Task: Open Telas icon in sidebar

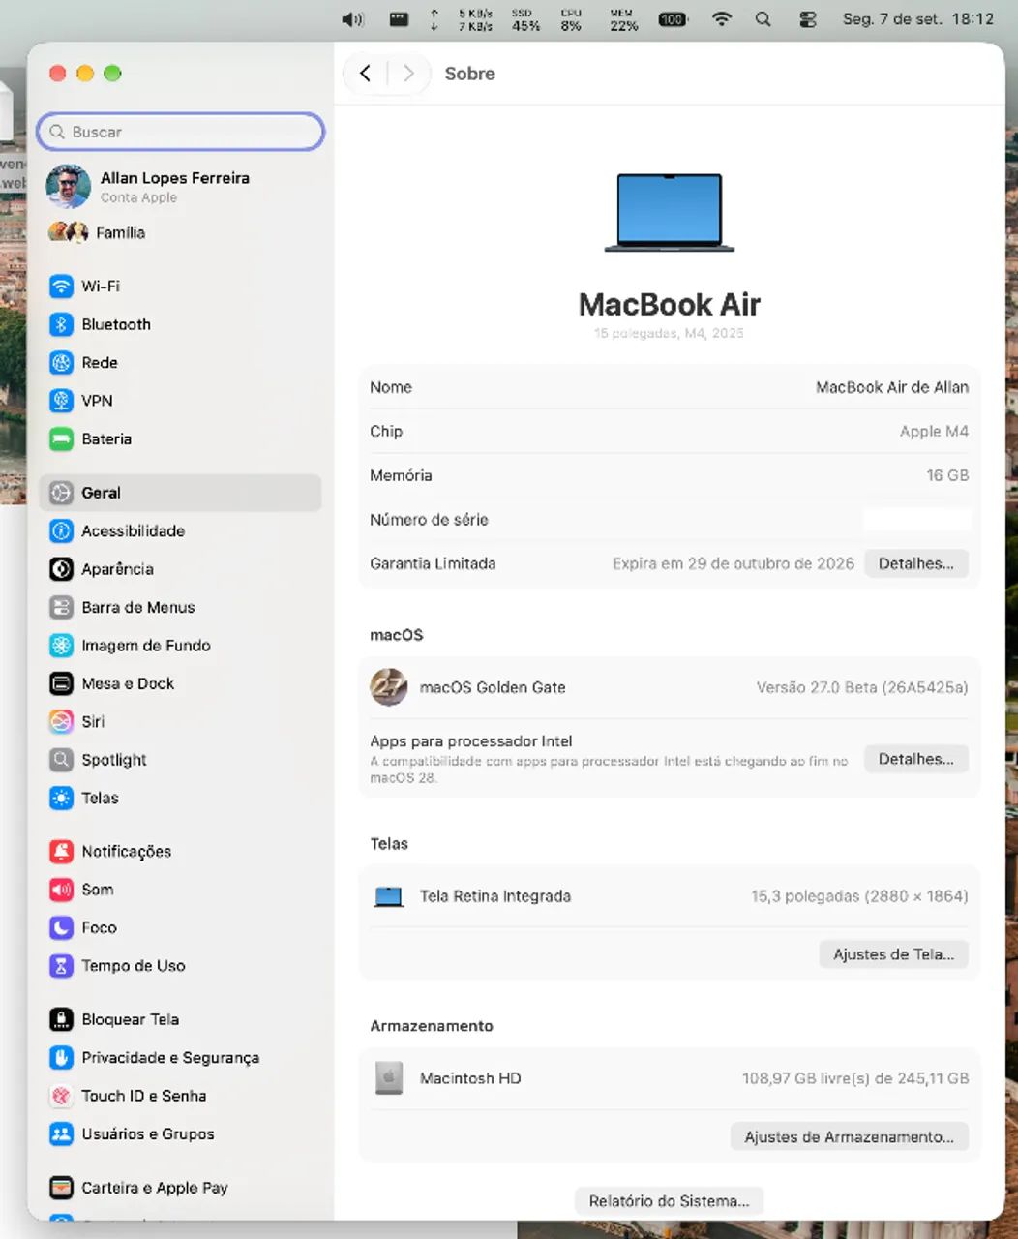Action: pos(61,799)
